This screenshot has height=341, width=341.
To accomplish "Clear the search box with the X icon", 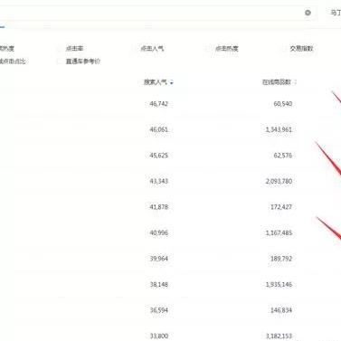I will (308, 13).
